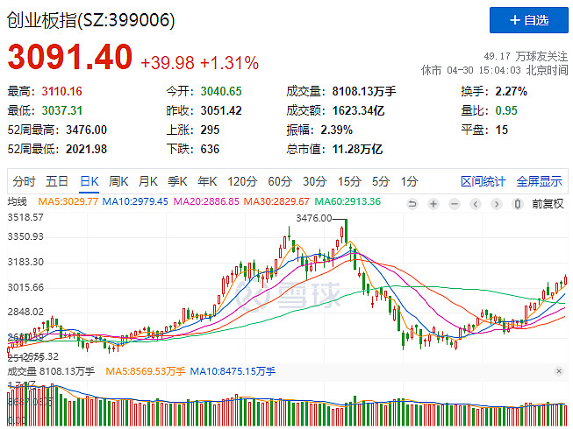Image resolution: width=573 pixels, height=429 pixels.
Task: Click the 3350.93 price axis label
Action: (x=25, y=236)
